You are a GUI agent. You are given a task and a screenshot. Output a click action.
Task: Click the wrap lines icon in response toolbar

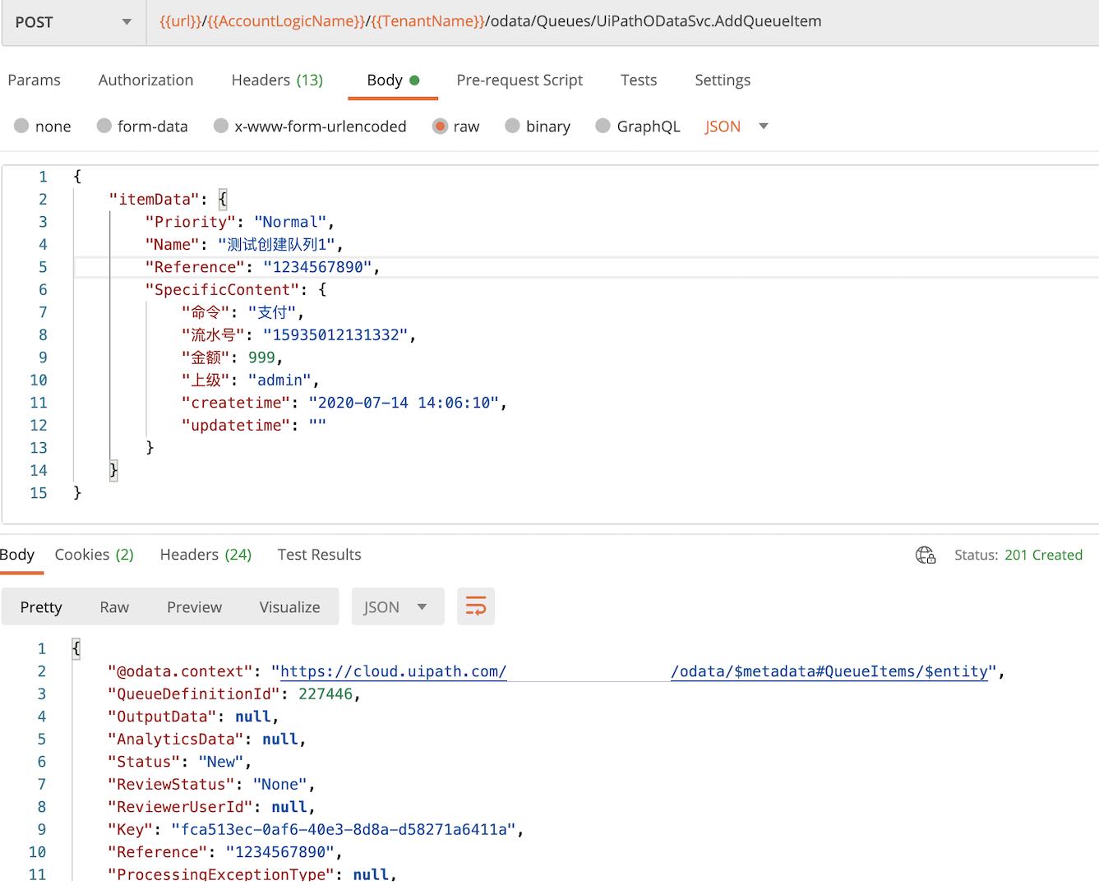(475, 607)
